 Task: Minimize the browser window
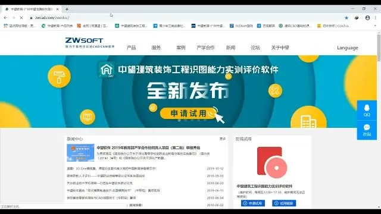tap(352, 9)
